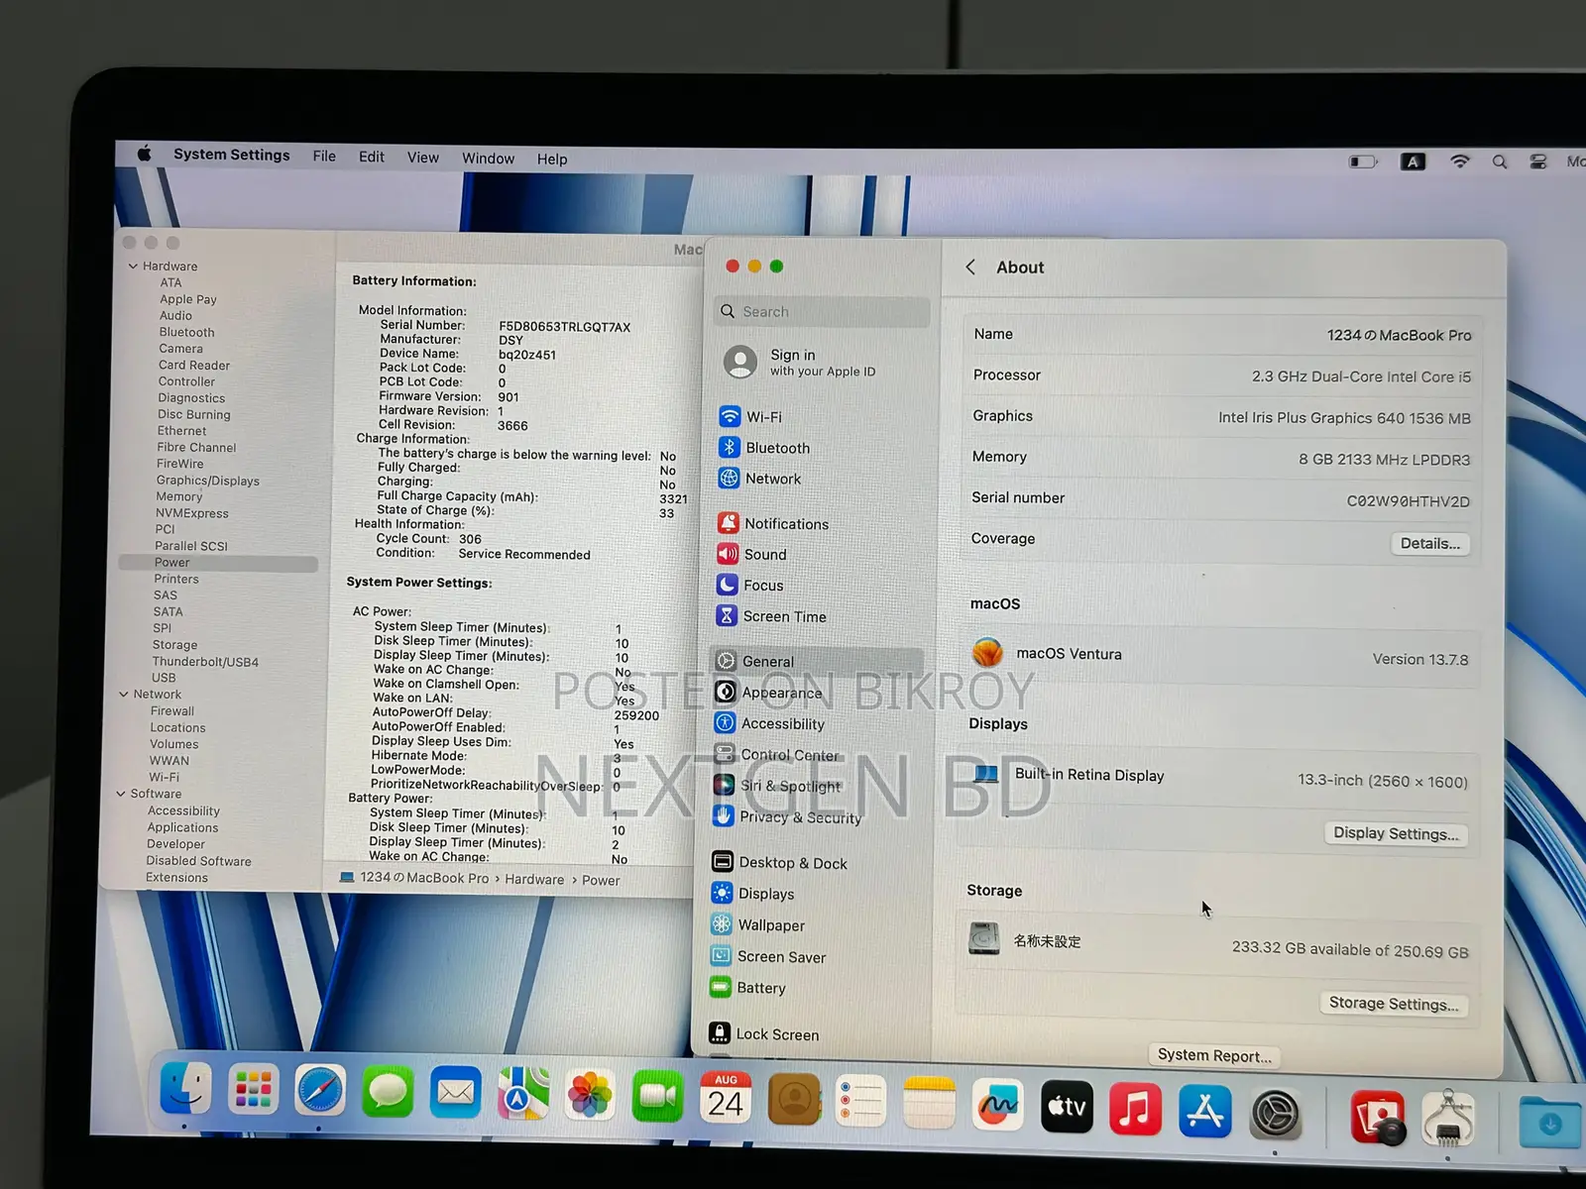Viewport: 1586px width, 1189px height.
Task: Open Lock Screen icon in sidebar
Action: pos(720,1032)
